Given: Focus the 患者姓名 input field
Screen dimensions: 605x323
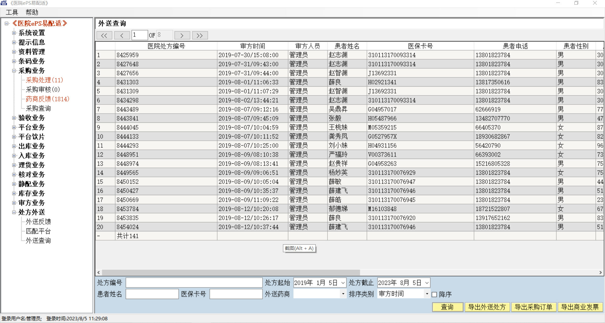Looking at the screenshot, I should [x=152, y=294].
